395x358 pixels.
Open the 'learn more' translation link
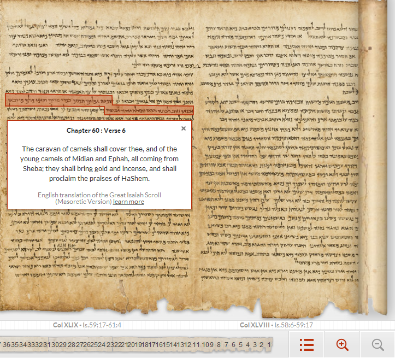click(128, 202)
